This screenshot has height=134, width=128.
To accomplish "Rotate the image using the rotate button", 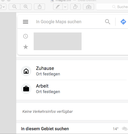I will [75, 7].
